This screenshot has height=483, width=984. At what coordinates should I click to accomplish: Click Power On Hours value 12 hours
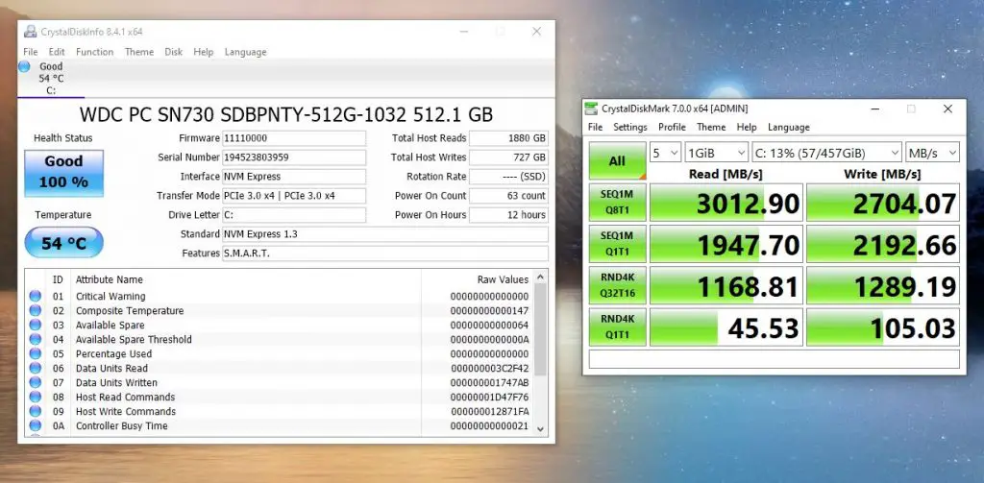pos(508,215)
